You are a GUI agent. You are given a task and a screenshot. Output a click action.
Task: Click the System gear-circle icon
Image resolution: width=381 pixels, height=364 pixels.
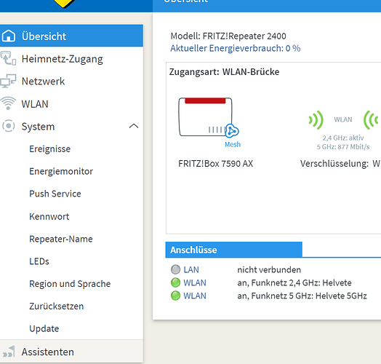click(x=9, y=126)
